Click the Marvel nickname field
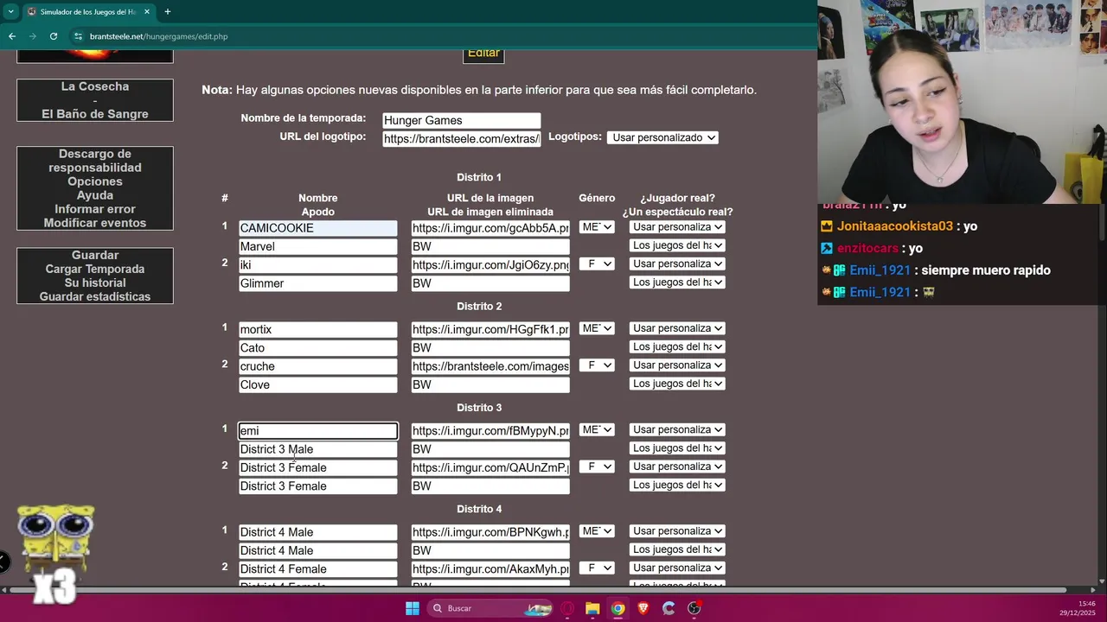Screen dimensions: 1107x622 tap(318, 246)
